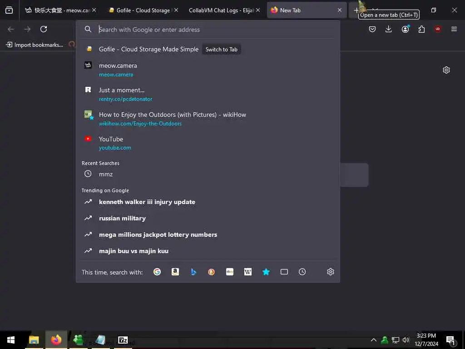Open Save to Pocket icon

point(372,29)
